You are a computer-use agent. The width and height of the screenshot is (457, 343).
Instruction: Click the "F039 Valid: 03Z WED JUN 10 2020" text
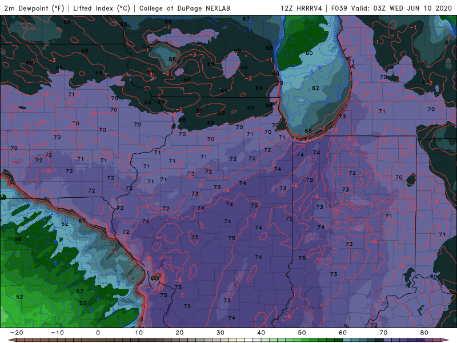(x=391, y=8)
